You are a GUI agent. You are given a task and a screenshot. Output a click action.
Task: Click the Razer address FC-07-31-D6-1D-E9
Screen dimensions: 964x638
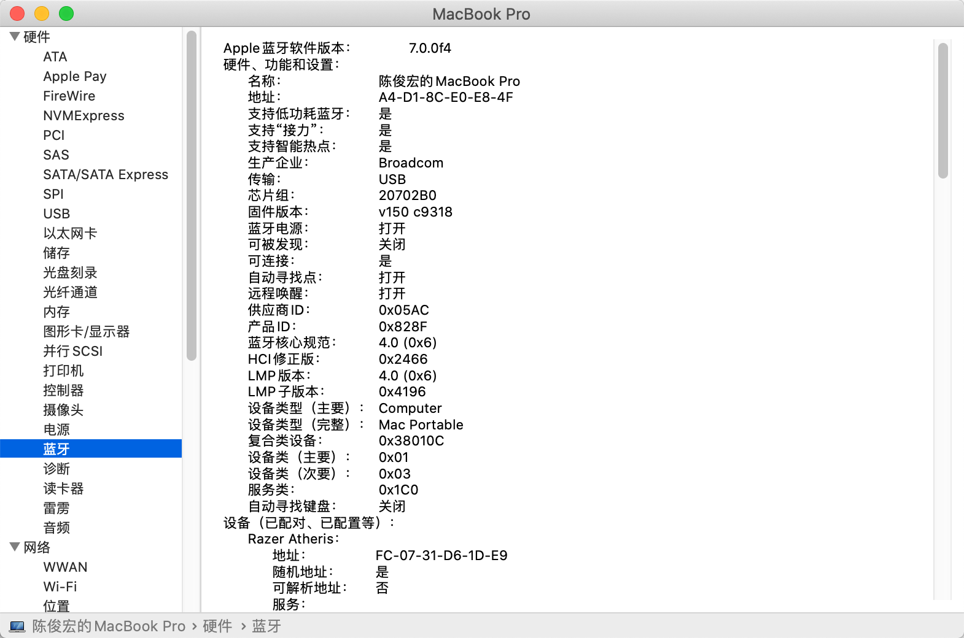(441, 556)
